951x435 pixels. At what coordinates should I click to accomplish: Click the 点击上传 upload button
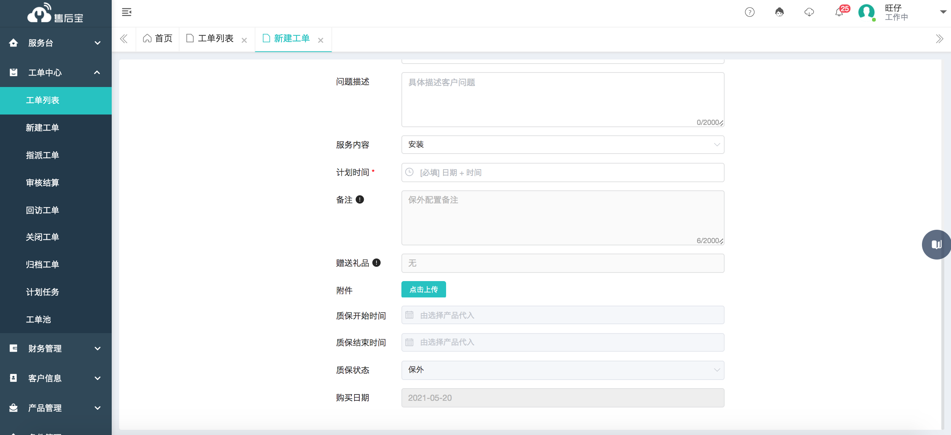click(x=423, y=289)
